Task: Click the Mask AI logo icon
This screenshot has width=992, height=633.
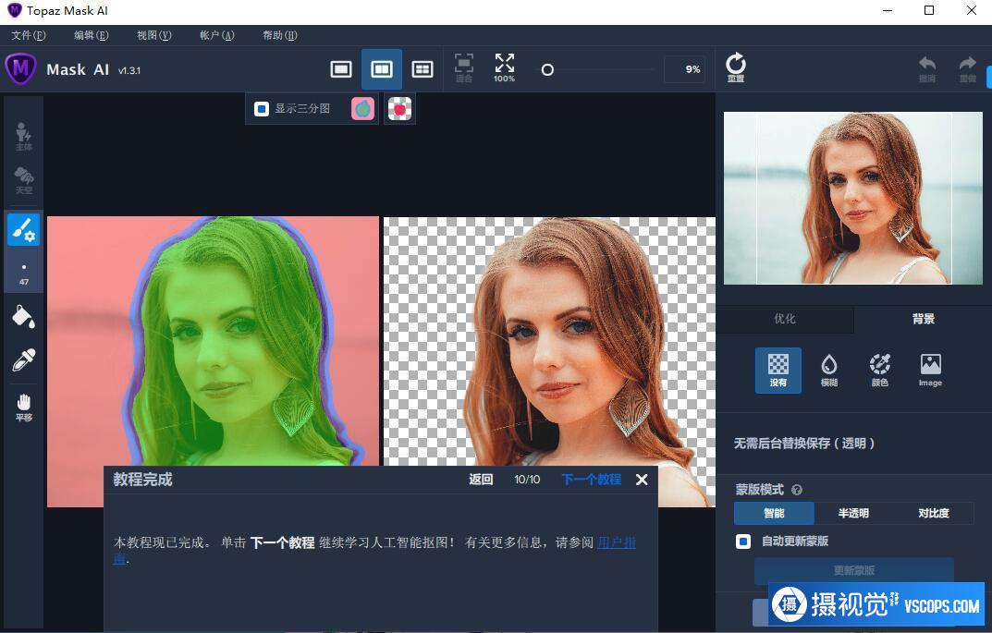Action: click(21, 68)
